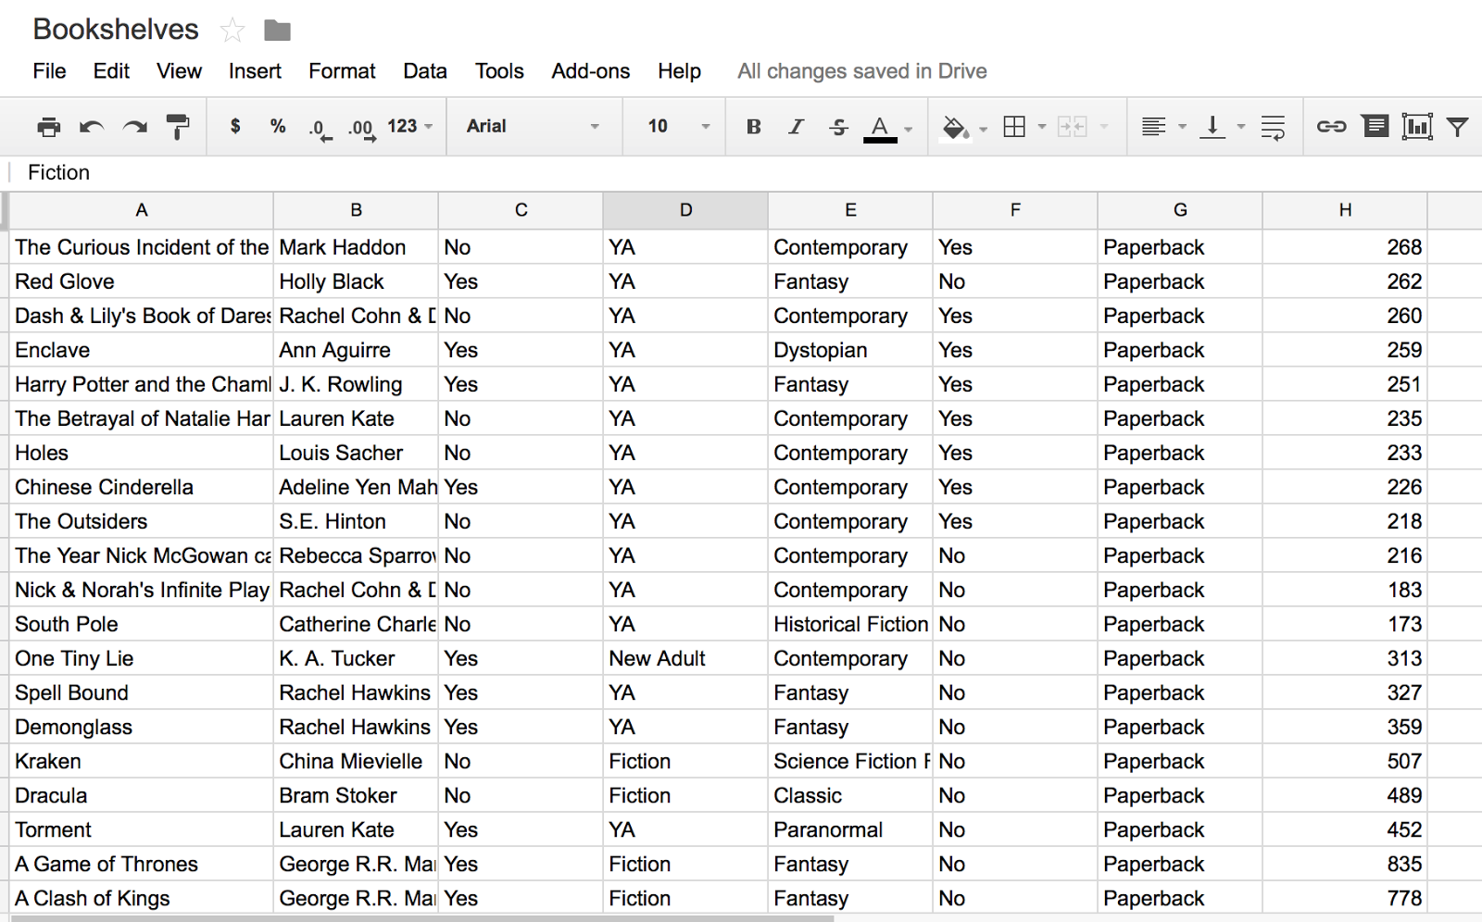Select column F header
This screenshot has width=1482, height=922.
(1015, 210)
